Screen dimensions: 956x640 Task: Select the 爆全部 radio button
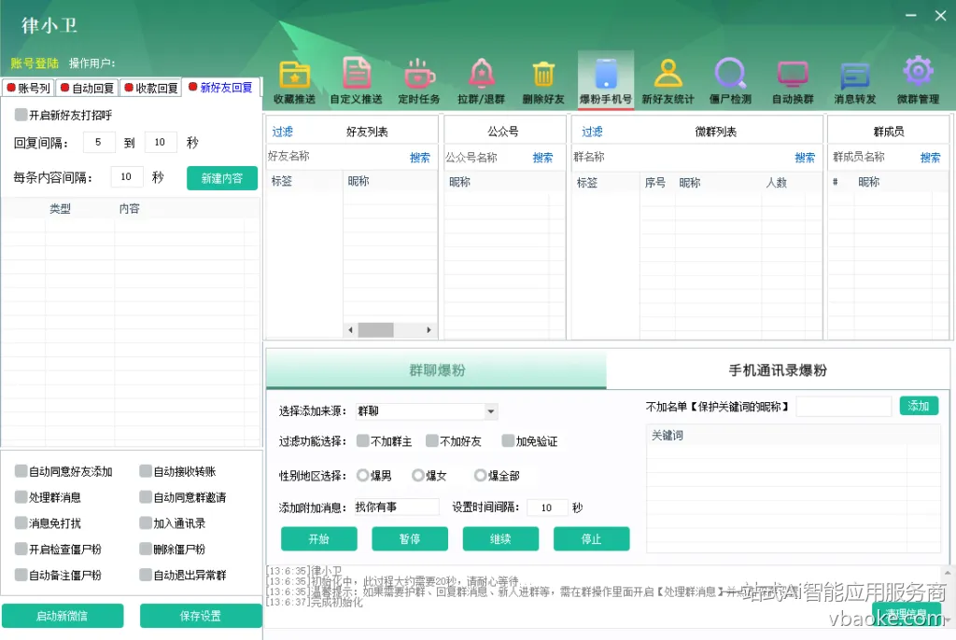point(481,475)
